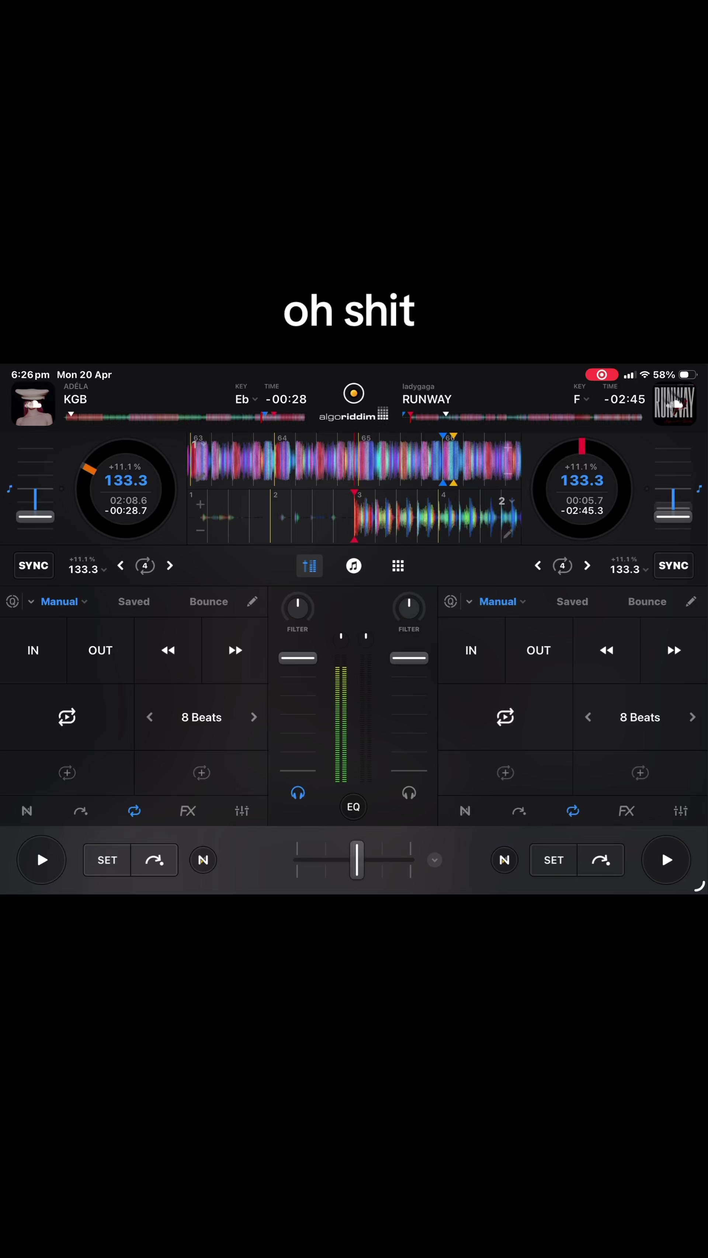Toggle the right deck loop button
Screen dimensions: 708x1258
coord(505,717)
